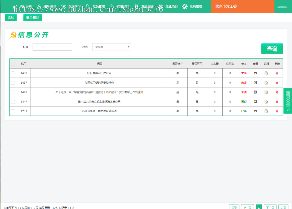Open the 在线学习 menu

(x=71, y=6)
